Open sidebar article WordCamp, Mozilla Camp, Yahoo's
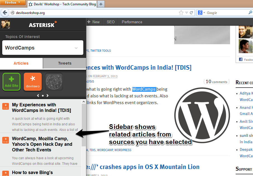The width and height of the screenshot is (253, 176). (42, 144)
